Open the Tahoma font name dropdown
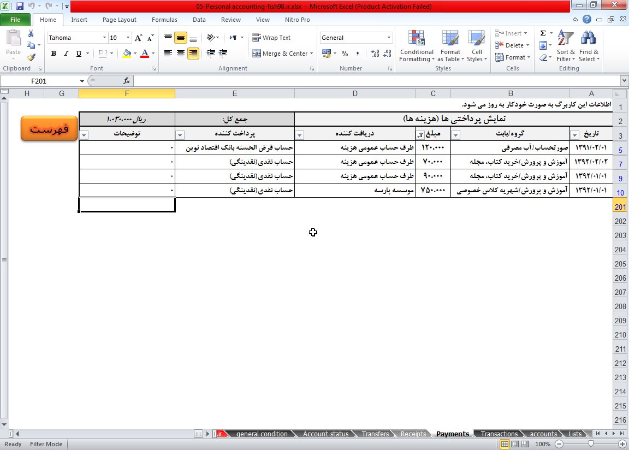 point(104,38)
